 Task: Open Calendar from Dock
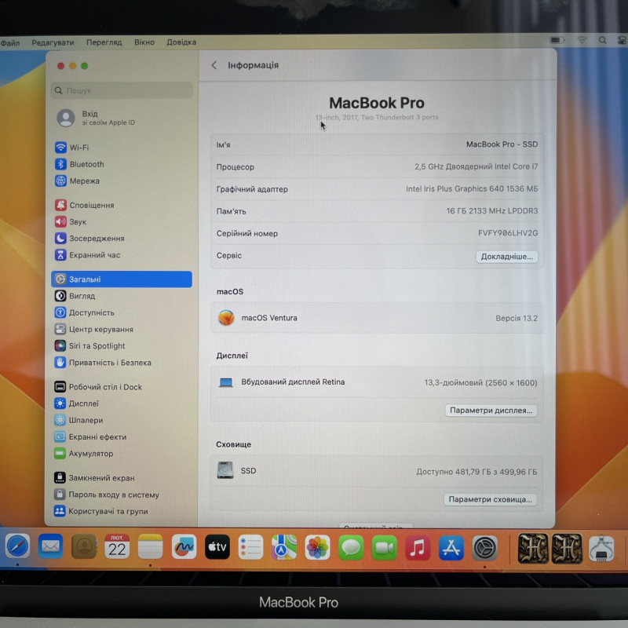tap(117, 546)
